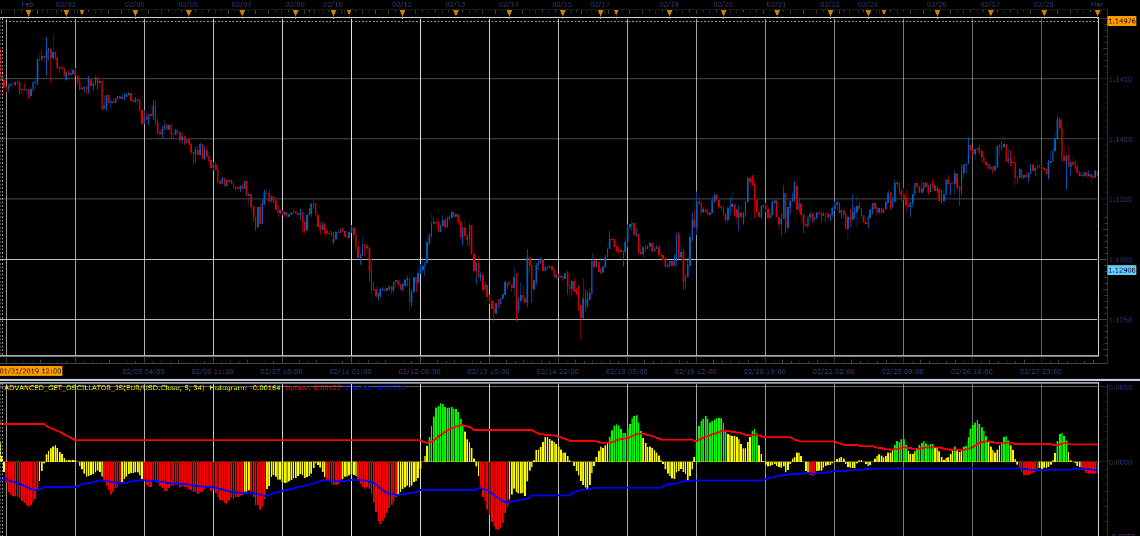Click the red UpLine value label

[x=313, y=388]
